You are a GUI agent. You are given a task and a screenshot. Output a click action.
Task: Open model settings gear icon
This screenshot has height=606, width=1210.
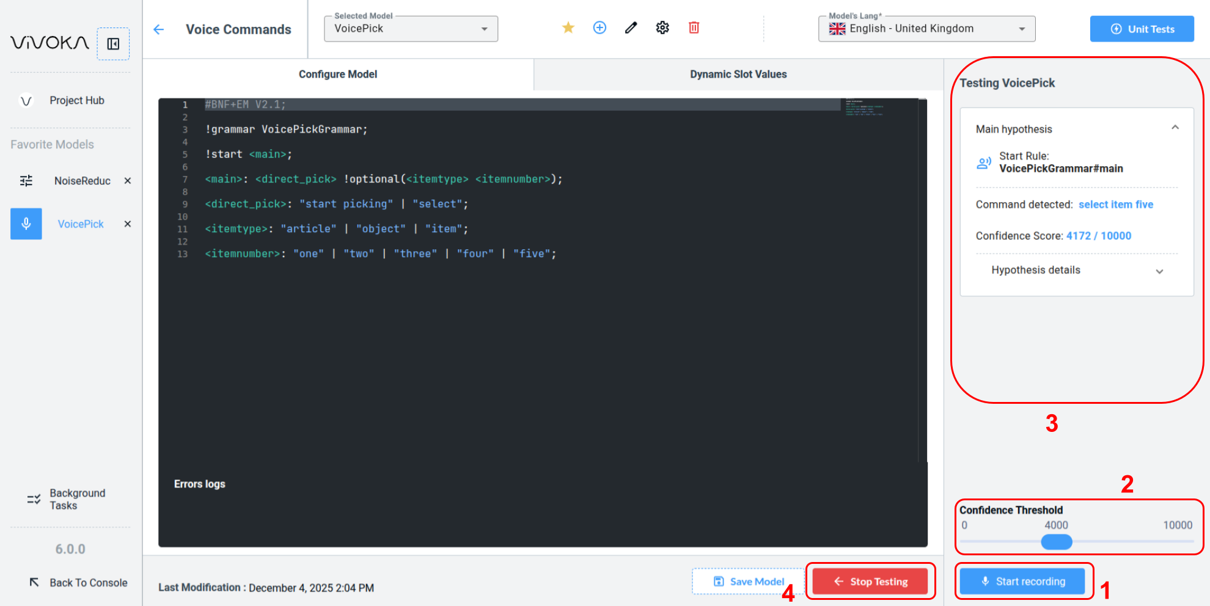click(x=662, y=27)
